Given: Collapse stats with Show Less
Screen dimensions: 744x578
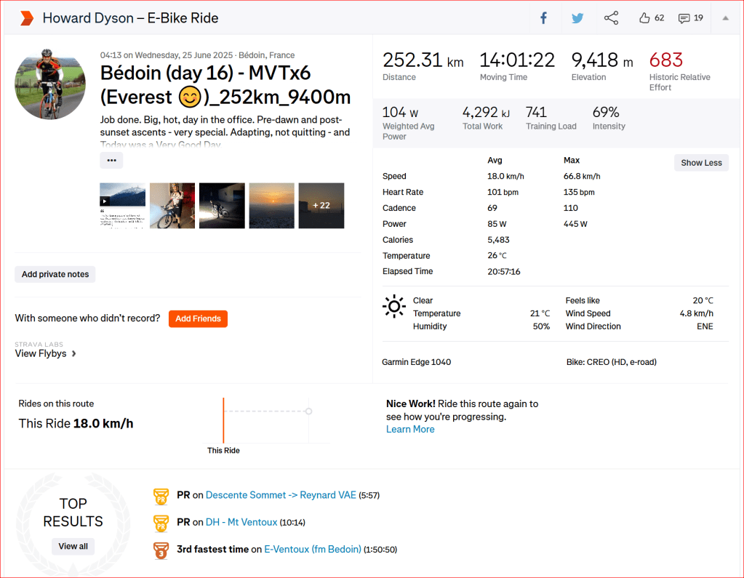Looking at the screenshot, I should (701, 163).
